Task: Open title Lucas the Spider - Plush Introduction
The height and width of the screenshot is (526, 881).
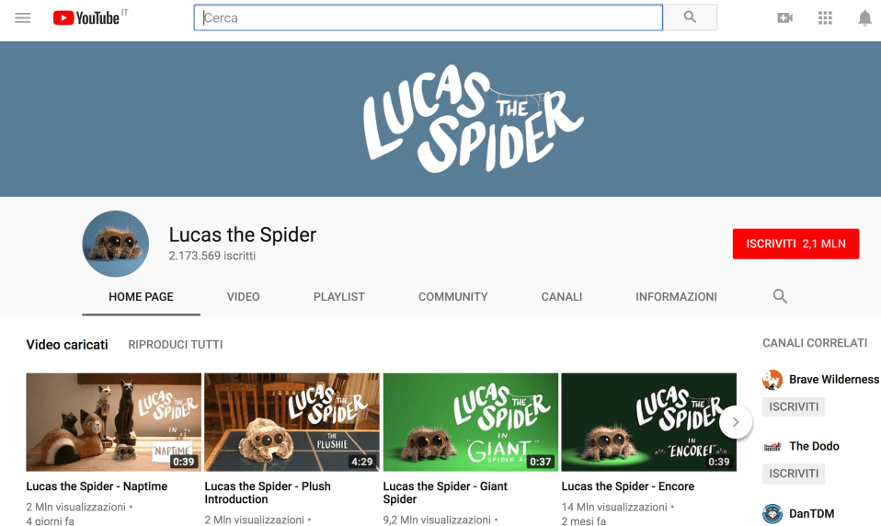Action: (268, 493)
